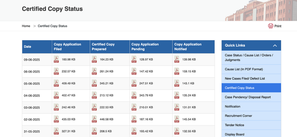Open 09-06-2025 Copy Application Notified PDF icon
Screen dimensions: 297x137
pos(177,59)
